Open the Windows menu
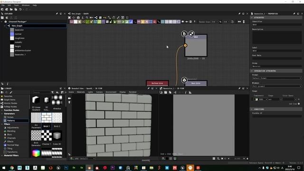The height and width of the screenshot is (171, 304). click(26, 5)
